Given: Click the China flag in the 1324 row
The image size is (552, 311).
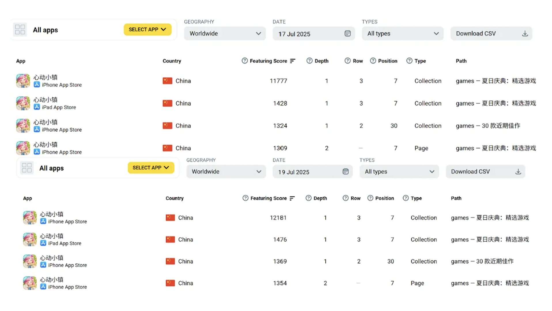Looking at the screenshot, I should click(167, 126).
